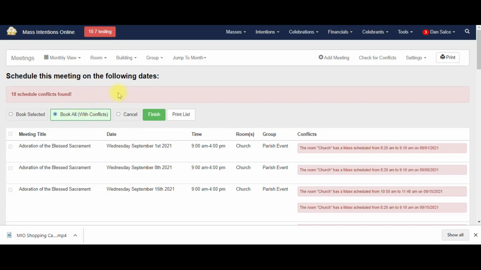Click Add Meeting in the toolbar
The width and height of the screenshot is (481, 270).
[x=334, y=58]
